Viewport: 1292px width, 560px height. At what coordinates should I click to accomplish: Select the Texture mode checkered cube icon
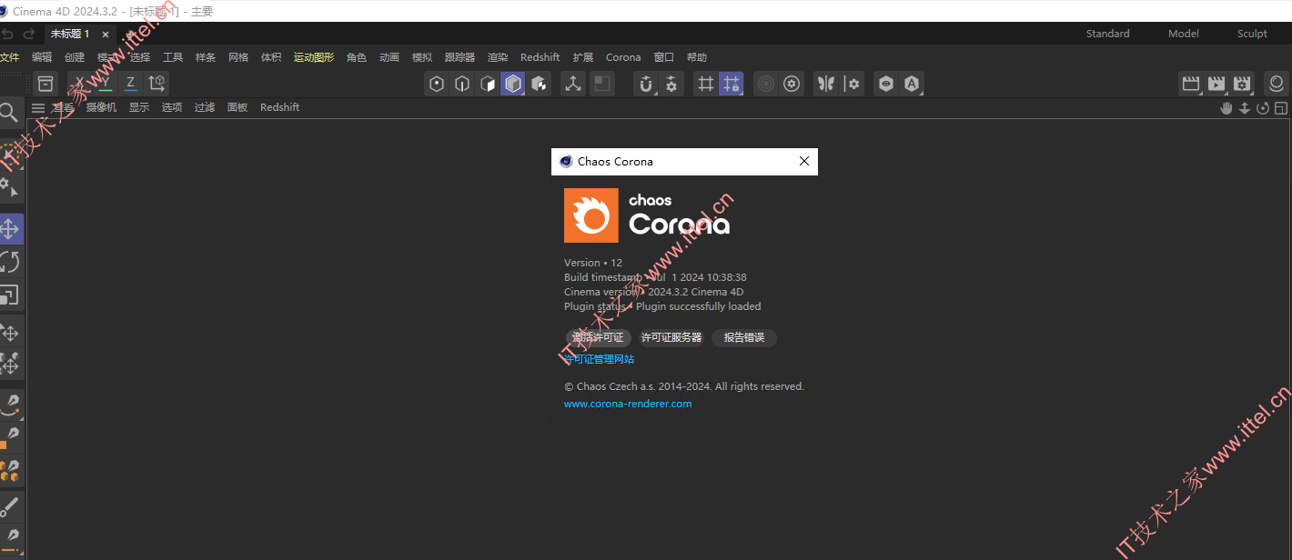[539, 85]
